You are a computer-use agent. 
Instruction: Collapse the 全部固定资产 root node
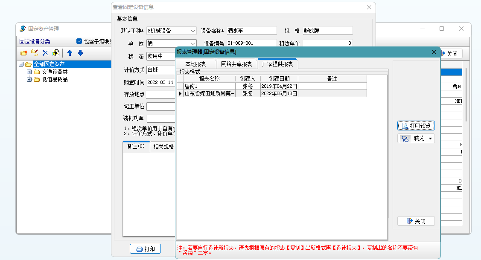point(21,64)
